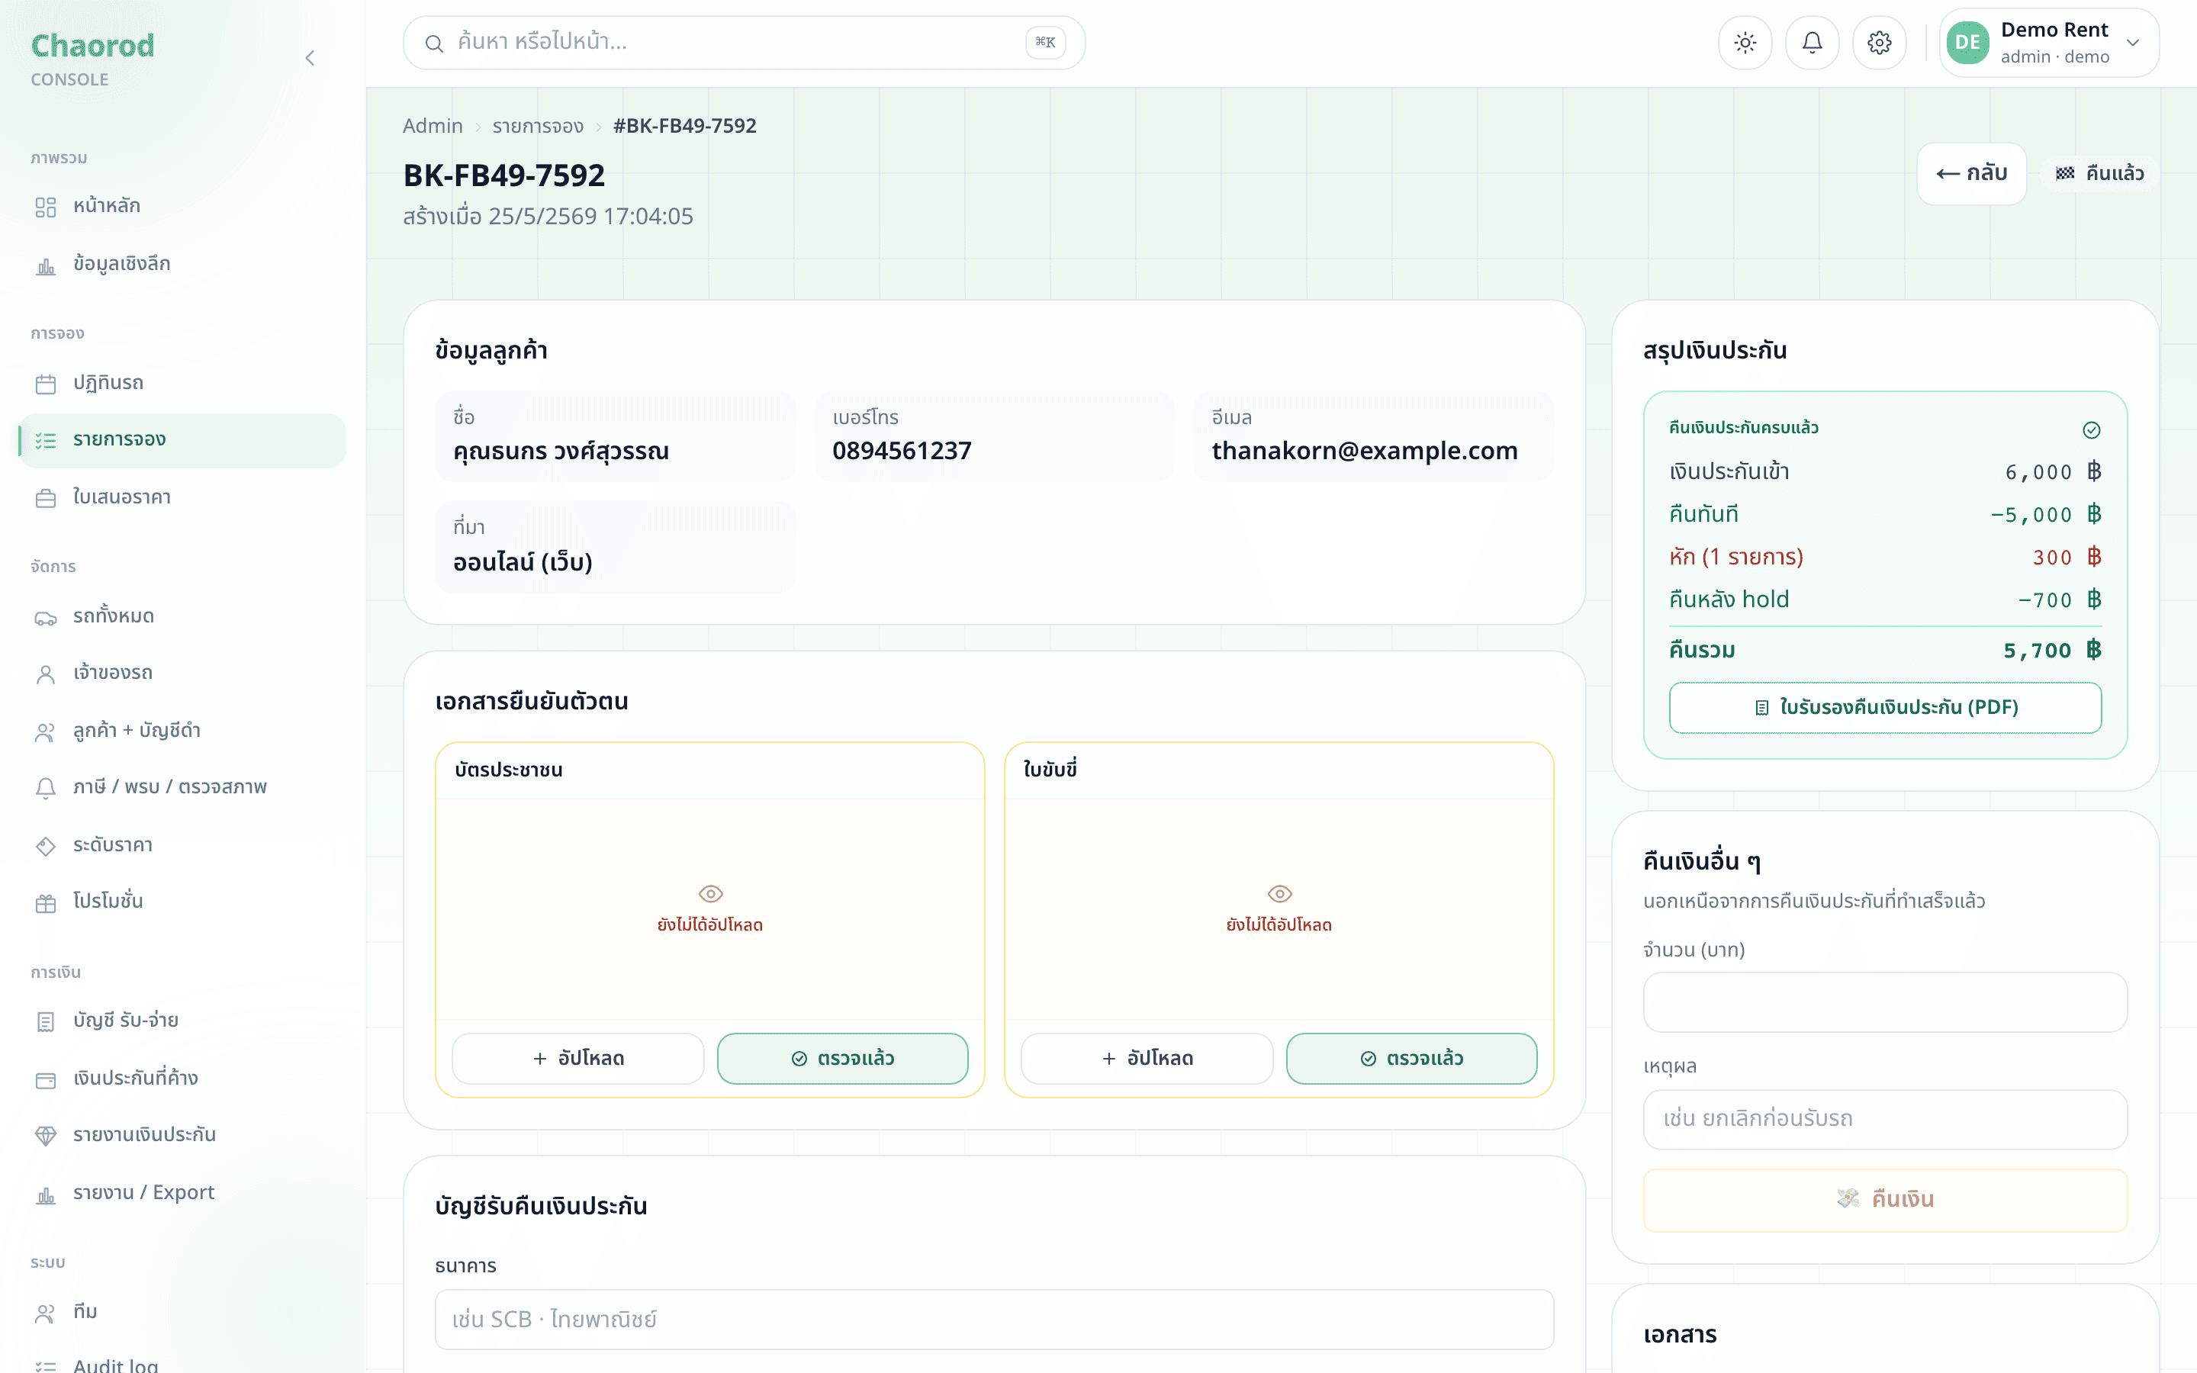This screenshot has width=2197, height=1373.
Task: Open ทีม team icon
Action: click(x=46, y=1313)
